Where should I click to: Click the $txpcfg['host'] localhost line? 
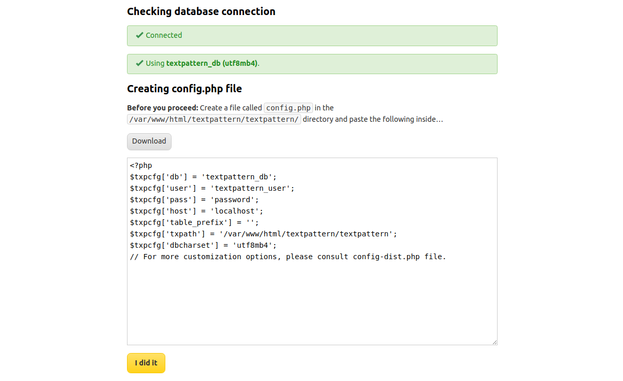click(x=196, y=211)
